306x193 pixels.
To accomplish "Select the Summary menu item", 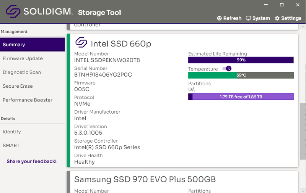I will pyautogui.click(x=33, y=45).
